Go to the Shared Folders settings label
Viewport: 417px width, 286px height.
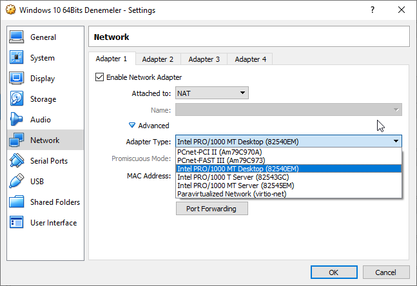pos(55,202)
